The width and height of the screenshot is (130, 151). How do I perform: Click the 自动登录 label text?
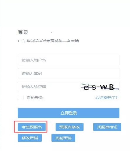coord(35,98)
